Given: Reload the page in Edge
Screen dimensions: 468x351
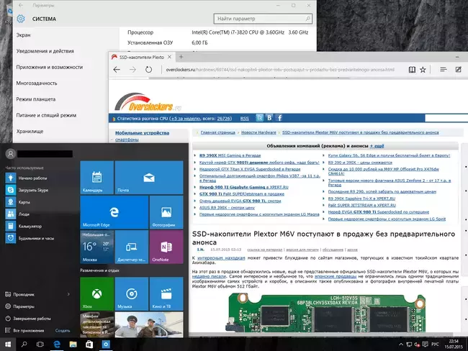Looking at the screenshot, I should (148, 70).
